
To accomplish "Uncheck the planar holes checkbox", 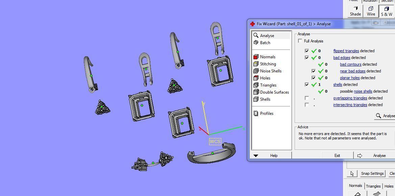I will pyautogui.click(x=313, y=78).
